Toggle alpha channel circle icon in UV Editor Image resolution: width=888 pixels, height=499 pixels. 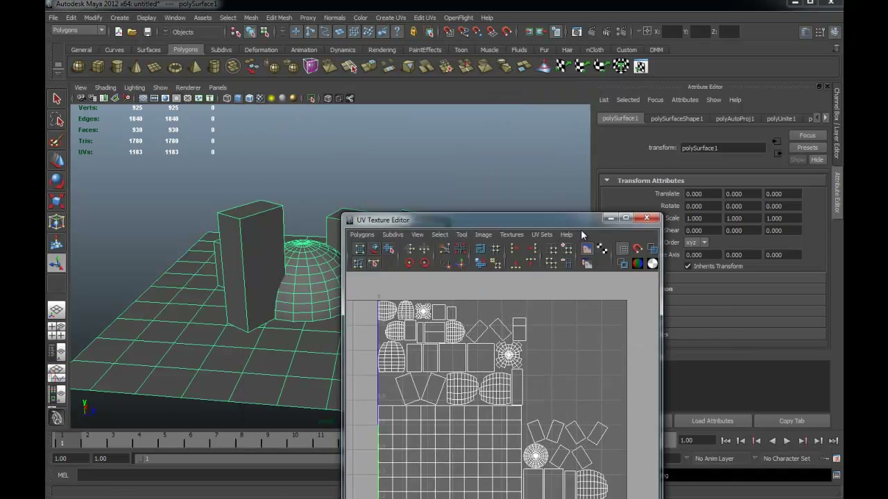652,263
